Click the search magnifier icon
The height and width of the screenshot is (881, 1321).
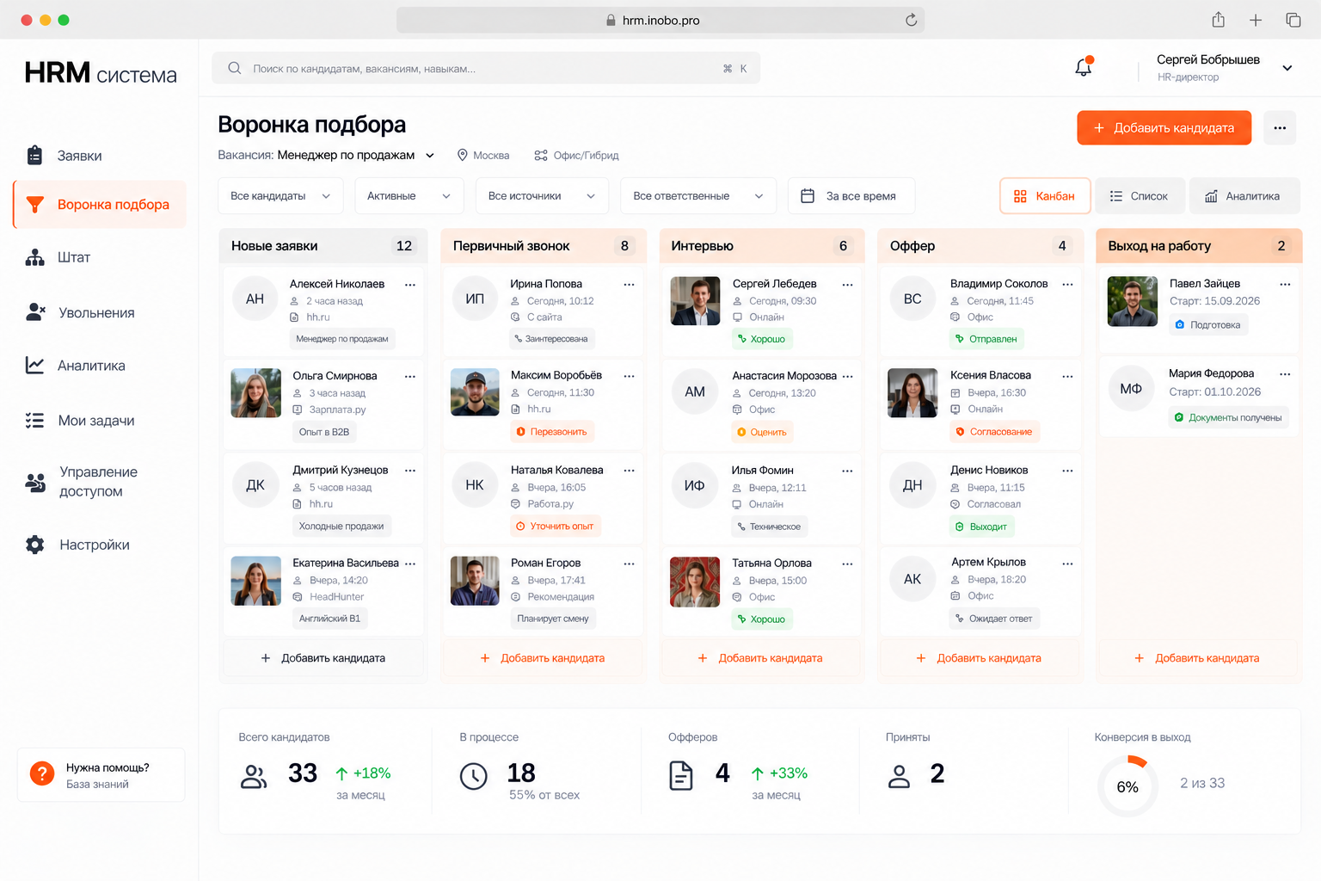pyautogui.click(x=234, y=68)
